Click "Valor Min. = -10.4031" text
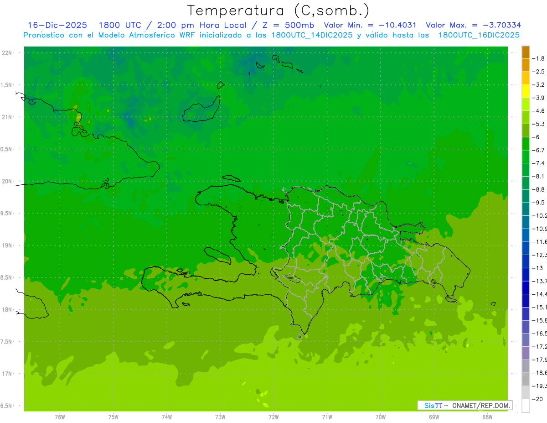 pos(370,25)
